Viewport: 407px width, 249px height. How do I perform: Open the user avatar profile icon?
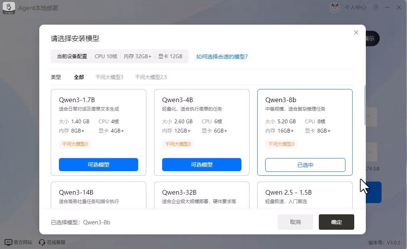pos(335,8)
